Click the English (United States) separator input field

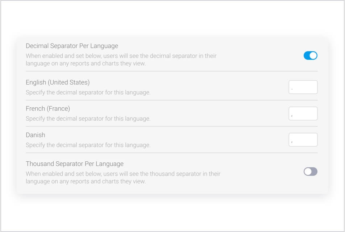click(303, 87)
